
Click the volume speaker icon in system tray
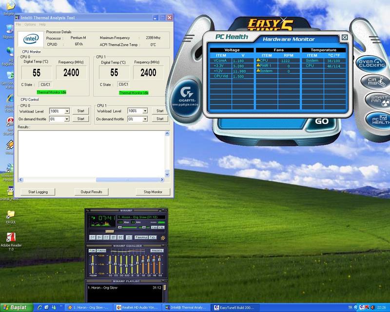pyautogui.click(x=372, y=308)
